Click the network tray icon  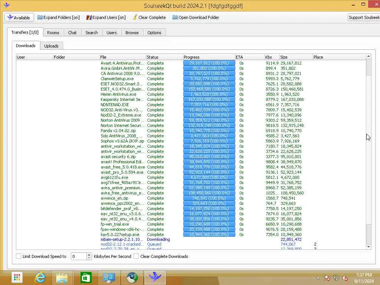click(x=336, y=278)
